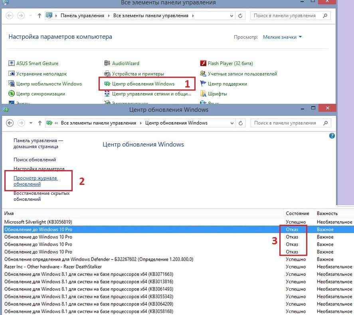The height and width of the screenshot is (315, 354).
Task: Select Razer Inc - Other hardware row
Action: (178, 267)
